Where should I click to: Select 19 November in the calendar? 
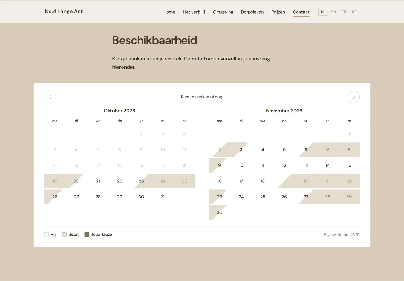pyautogui.click(x=284, y=181)
